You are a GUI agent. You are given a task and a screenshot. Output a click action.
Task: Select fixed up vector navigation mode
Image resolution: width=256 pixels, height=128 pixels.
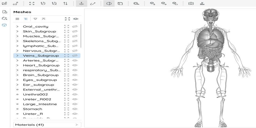coord(82,3)
